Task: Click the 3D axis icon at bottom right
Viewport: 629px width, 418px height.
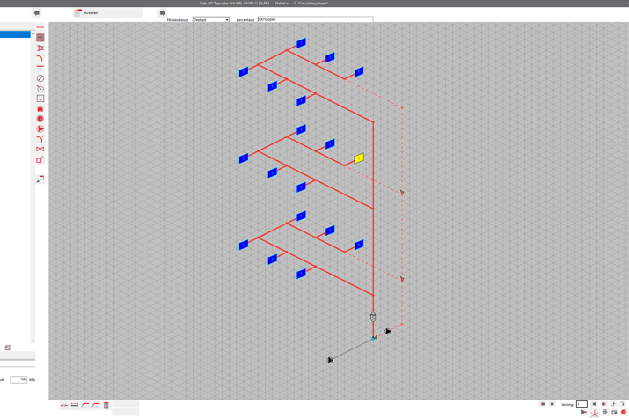Action: point(595,412)
